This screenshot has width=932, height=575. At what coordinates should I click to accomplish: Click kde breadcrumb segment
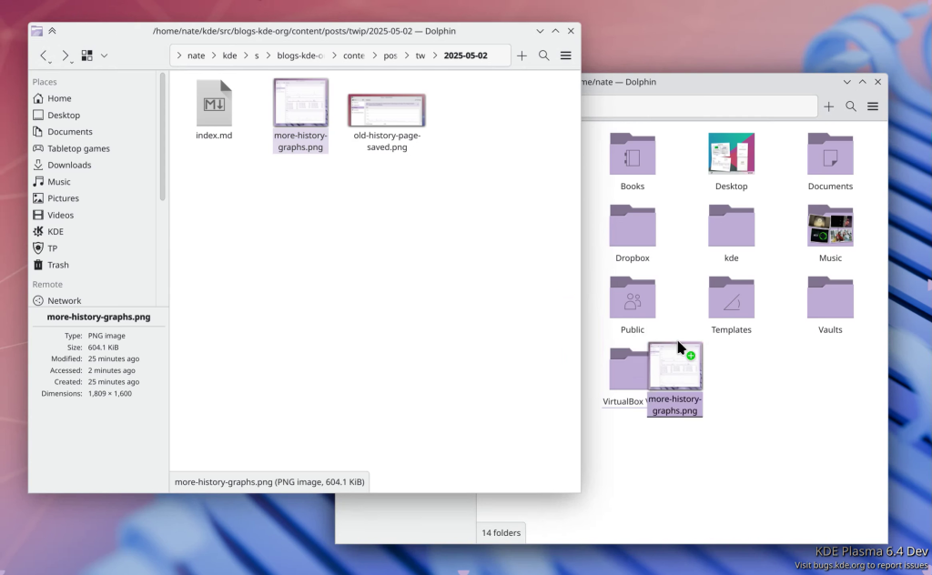229,55
